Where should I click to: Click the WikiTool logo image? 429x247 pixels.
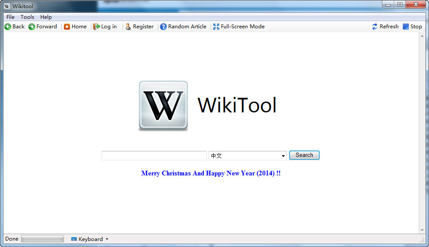tap(163, 105)
